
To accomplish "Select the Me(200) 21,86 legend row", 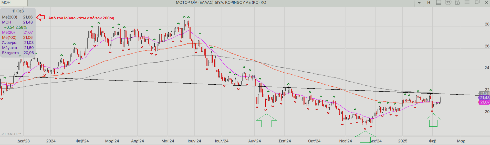I will point(17,17).
